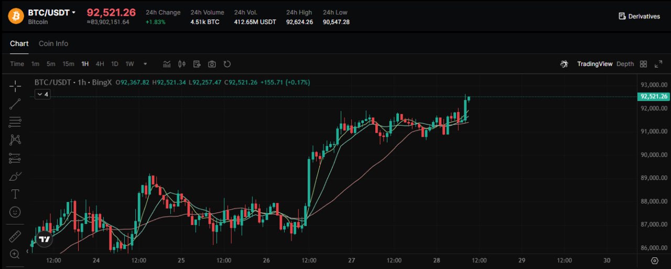This screenshot has width=671, height=269.
Task: Click the chart settings gear at bottom right
Action: (x=654, y=261)
